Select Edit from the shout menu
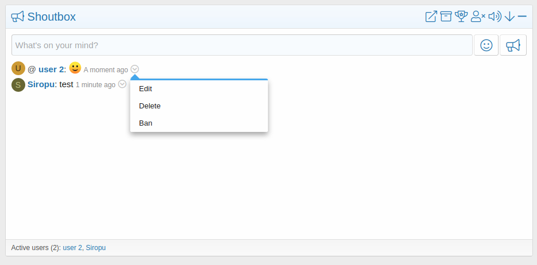The image size is (537, 265). tap(146, 89)
